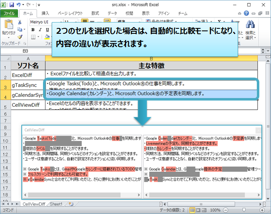Screen dimensions: 271x214
Task: Switch to the チーム (Team) tab
Action: (182, 13)
